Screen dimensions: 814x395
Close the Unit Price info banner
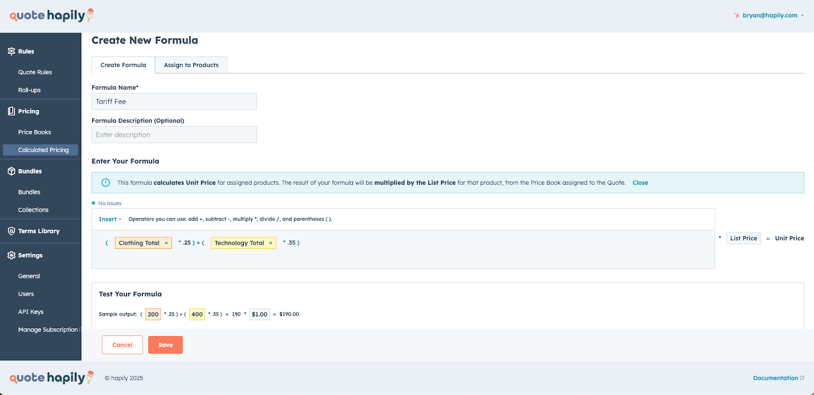coord(640,183)
